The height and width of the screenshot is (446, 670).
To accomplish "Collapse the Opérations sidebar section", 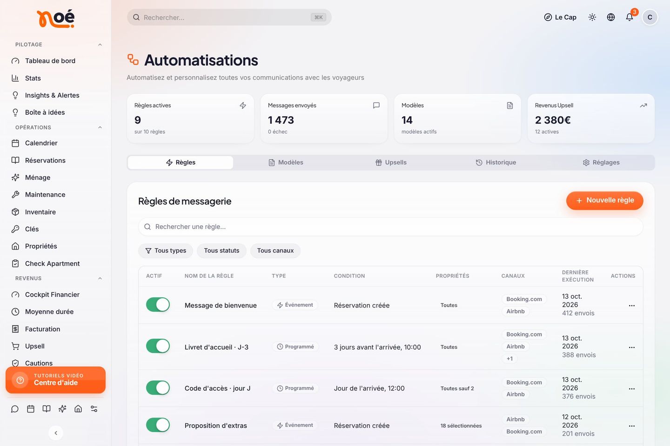I will tap(100, 127).
